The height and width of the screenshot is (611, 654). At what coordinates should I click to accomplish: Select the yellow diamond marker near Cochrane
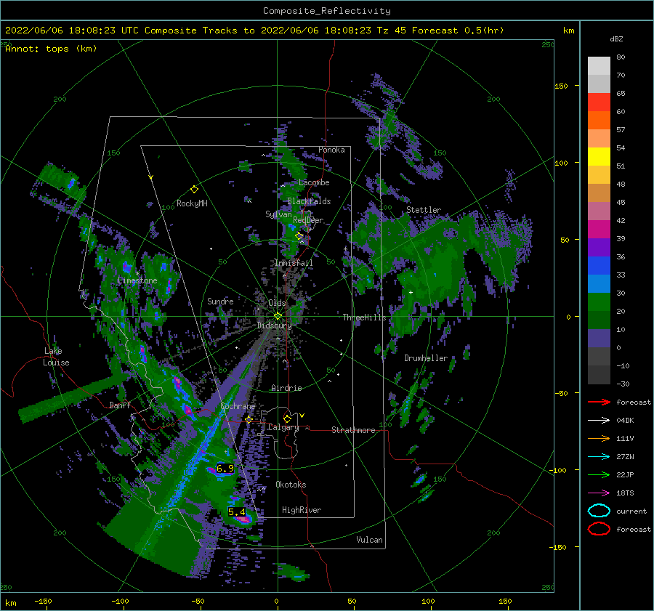(249, 420)
